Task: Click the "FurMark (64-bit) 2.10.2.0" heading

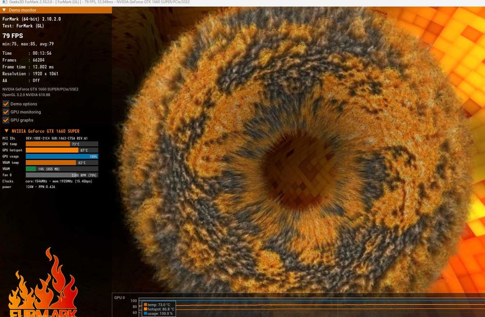Action: [32, 19]
